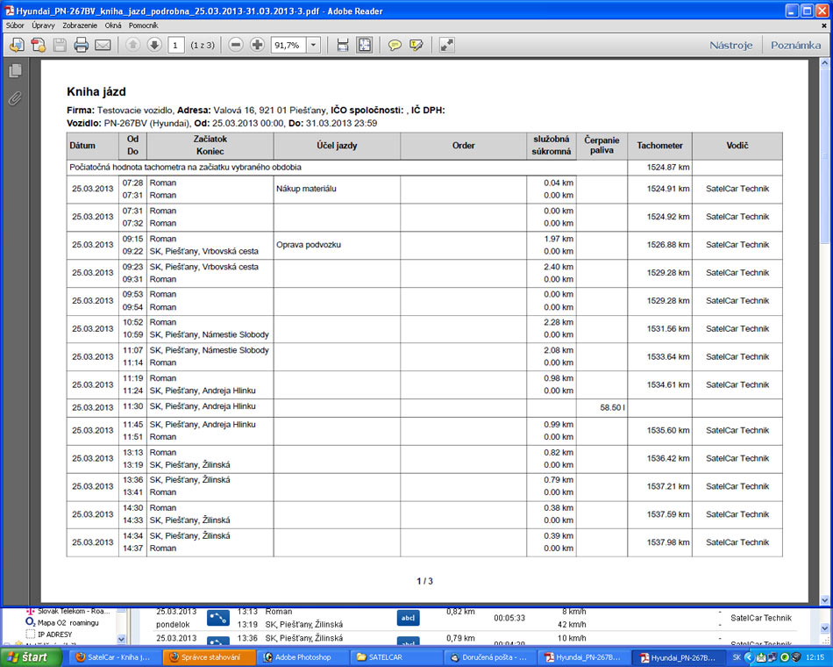Click the SK language indicator in tray
The width and height of the screenshot is (833, 667).
click(737, 657)
